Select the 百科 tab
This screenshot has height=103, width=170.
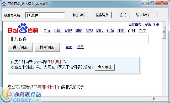click(x=132, y=31)
